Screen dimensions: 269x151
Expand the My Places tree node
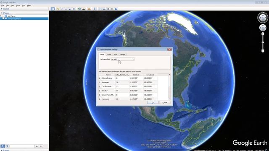tap(1, 16)
